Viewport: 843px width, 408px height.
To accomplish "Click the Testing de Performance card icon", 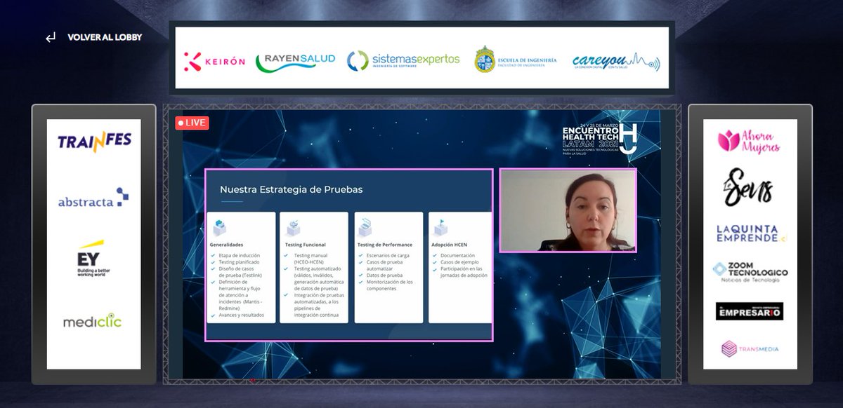I will [x=365, y=226].
